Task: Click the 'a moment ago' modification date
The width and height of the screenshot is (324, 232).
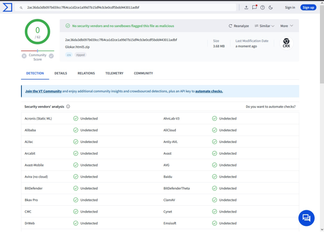Action: pos(246,46)
